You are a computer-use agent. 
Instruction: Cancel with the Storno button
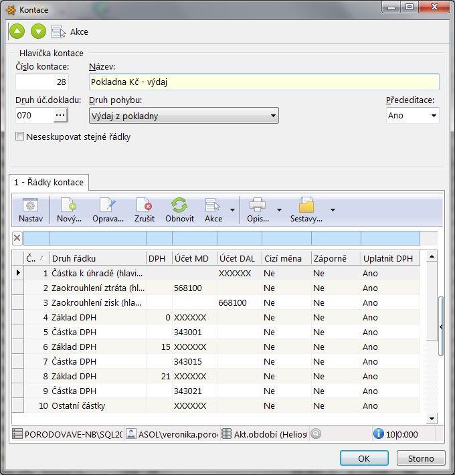coord(421,458)
